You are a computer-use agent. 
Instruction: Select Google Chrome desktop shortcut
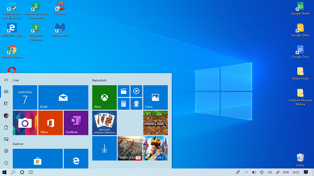(x=12, y=52)
